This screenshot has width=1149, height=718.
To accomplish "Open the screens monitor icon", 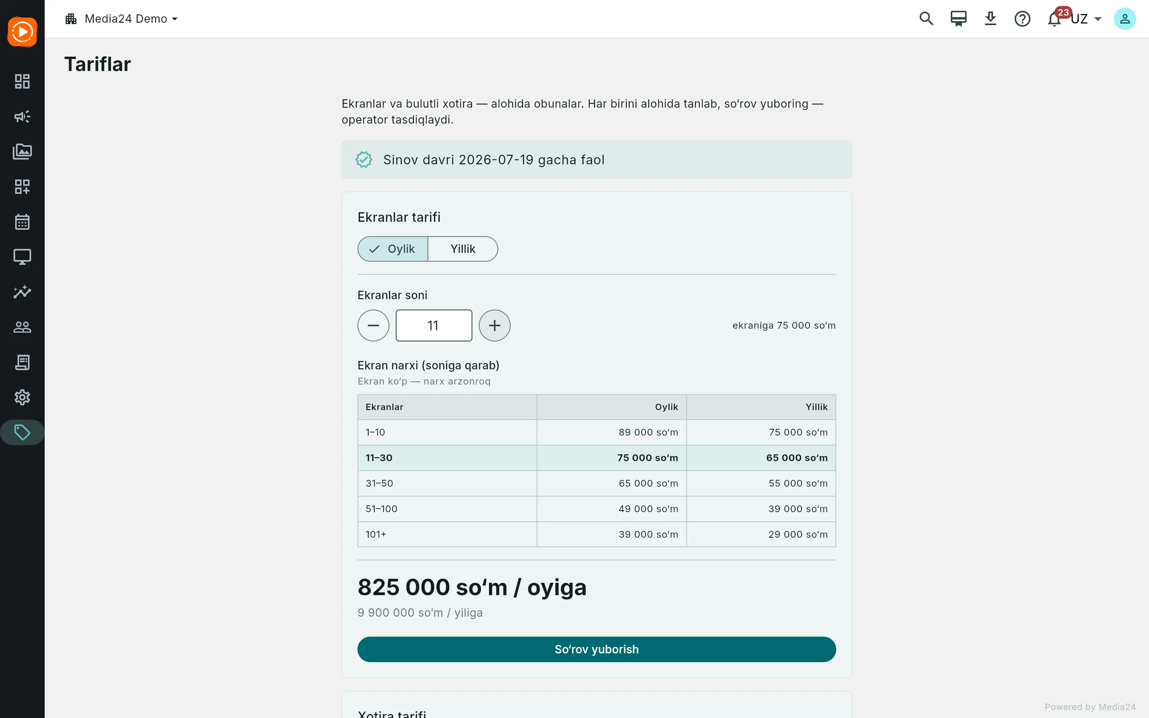I will coord(22,257).
